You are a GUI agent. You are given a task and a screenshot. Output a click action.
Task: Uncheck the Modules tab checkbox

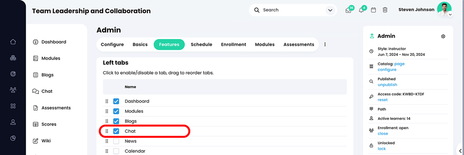(116, 111)
